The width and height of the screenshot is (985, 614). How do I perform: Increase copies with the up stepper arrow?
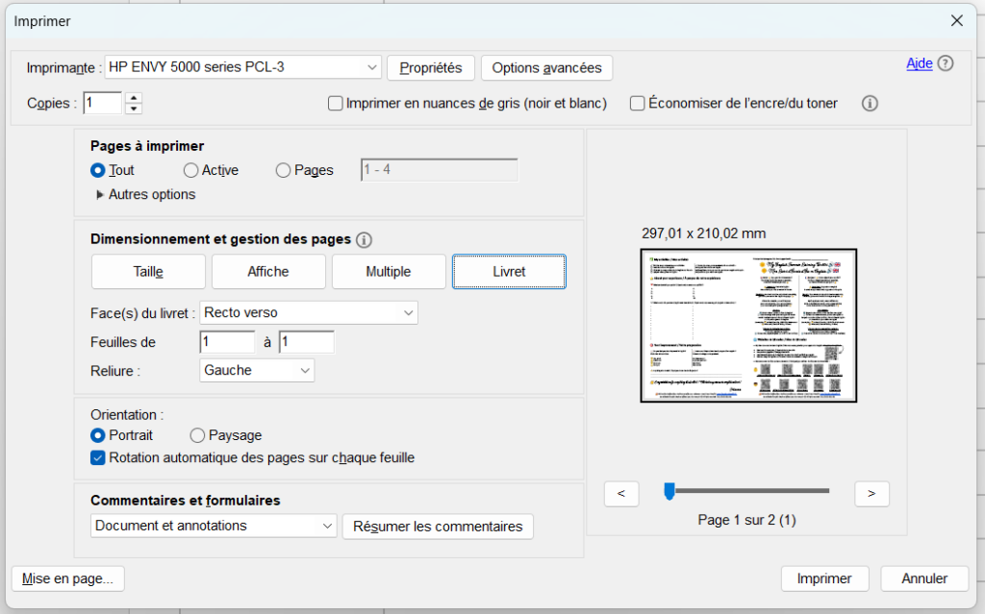coord(133,98)
